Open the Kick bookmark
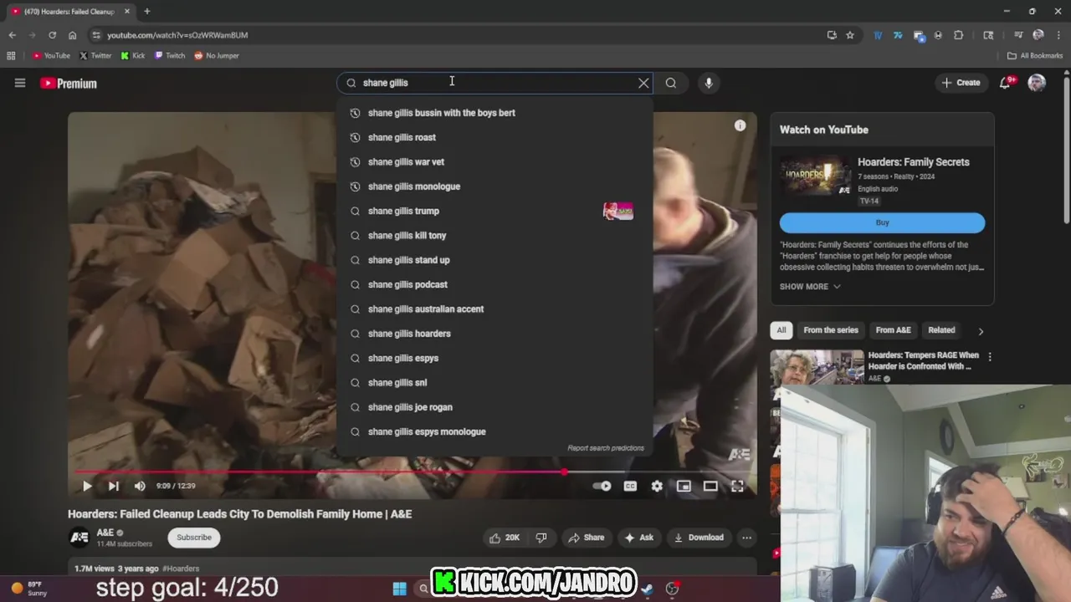The width and height of the screenshot is (1071, 602). (133, 56)
